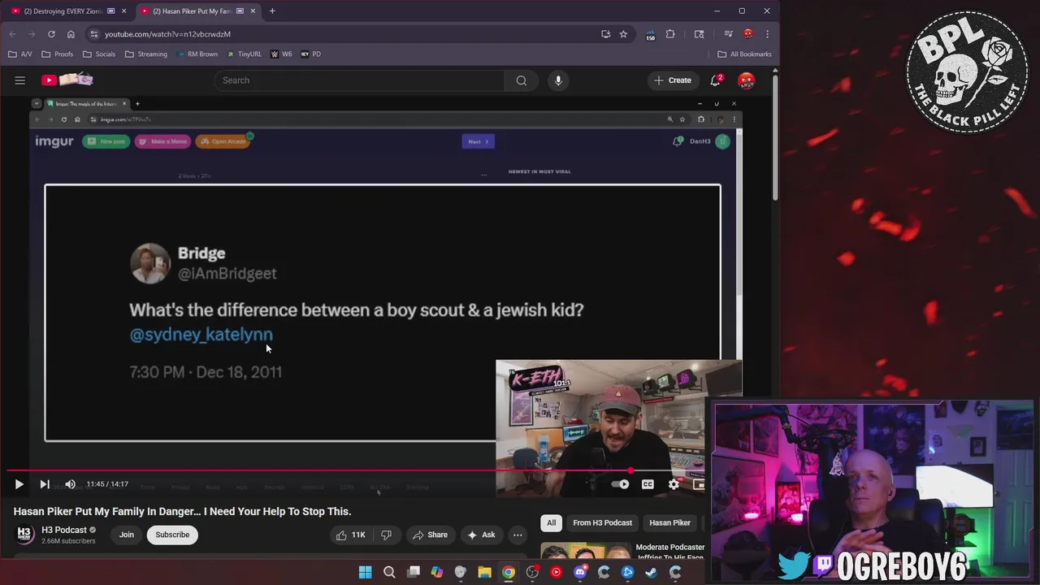Image resolution: width=1040 pixels, height=585 pixels.
Task: Seek using the red progress bar handle
Action: 631,470
